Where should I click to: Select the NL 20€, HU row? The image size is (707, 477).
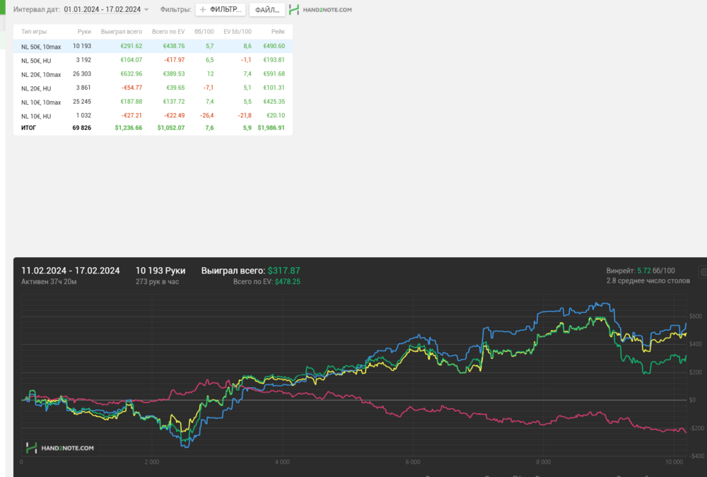click(x=153, y=88)
